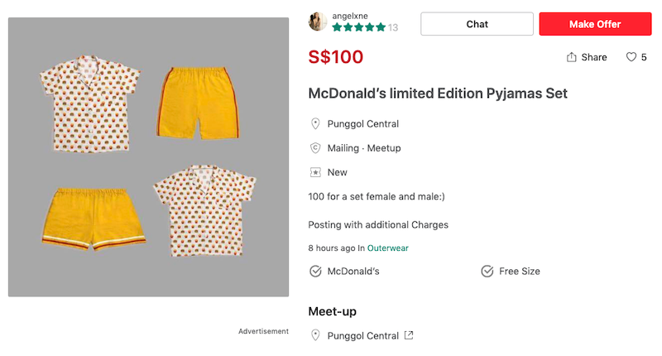The width and height of the screenshot is (662, 356).
Task: Click the seller profile avatar
Action: (x=318, y=22)
